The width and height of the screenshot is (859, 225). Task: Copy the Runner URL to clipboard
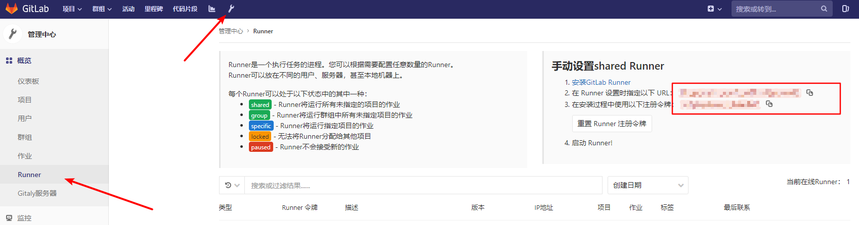point(809,93)
